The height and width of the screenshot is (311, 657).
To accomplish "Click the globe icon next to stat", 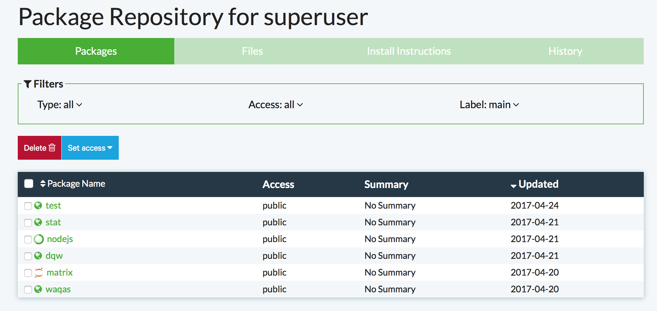I will tap(38, 222).
